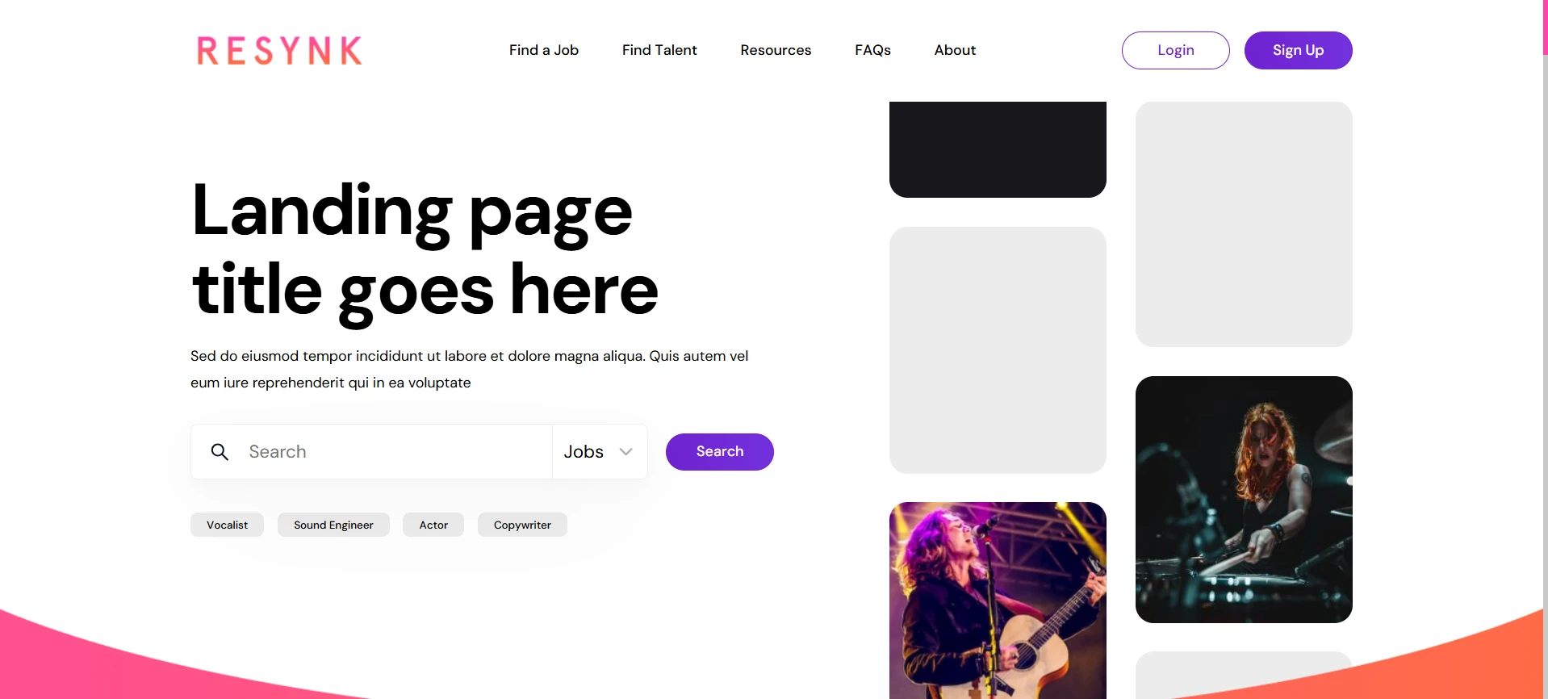Image resolution: width=1548 pixels, height=699 pixels.
Task: Open the singer with guitar photo
Action: click(998, 601)
